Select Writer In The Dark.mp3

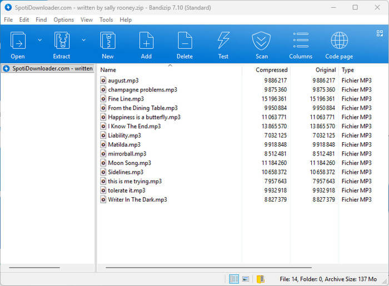[x=137, y=199]
